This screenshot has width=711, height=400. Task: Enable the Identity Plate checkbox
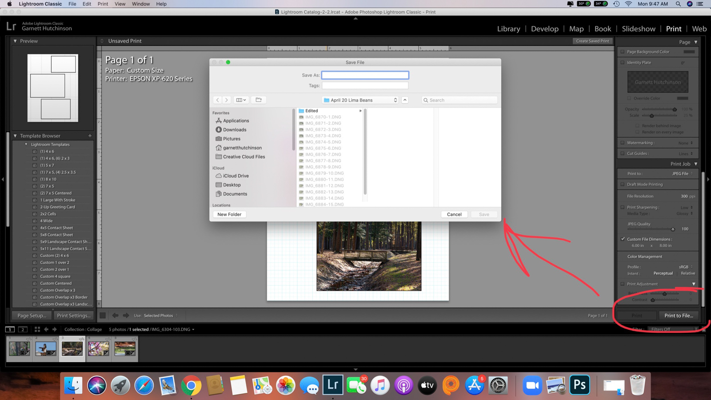(x=623, y=63)
